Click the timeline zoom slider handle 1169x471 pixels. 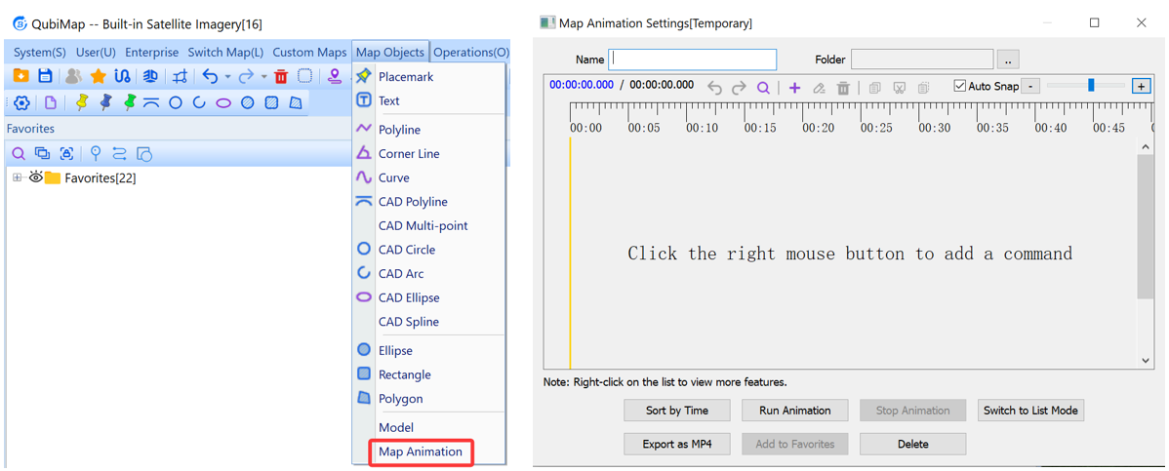pos(1091,85)
